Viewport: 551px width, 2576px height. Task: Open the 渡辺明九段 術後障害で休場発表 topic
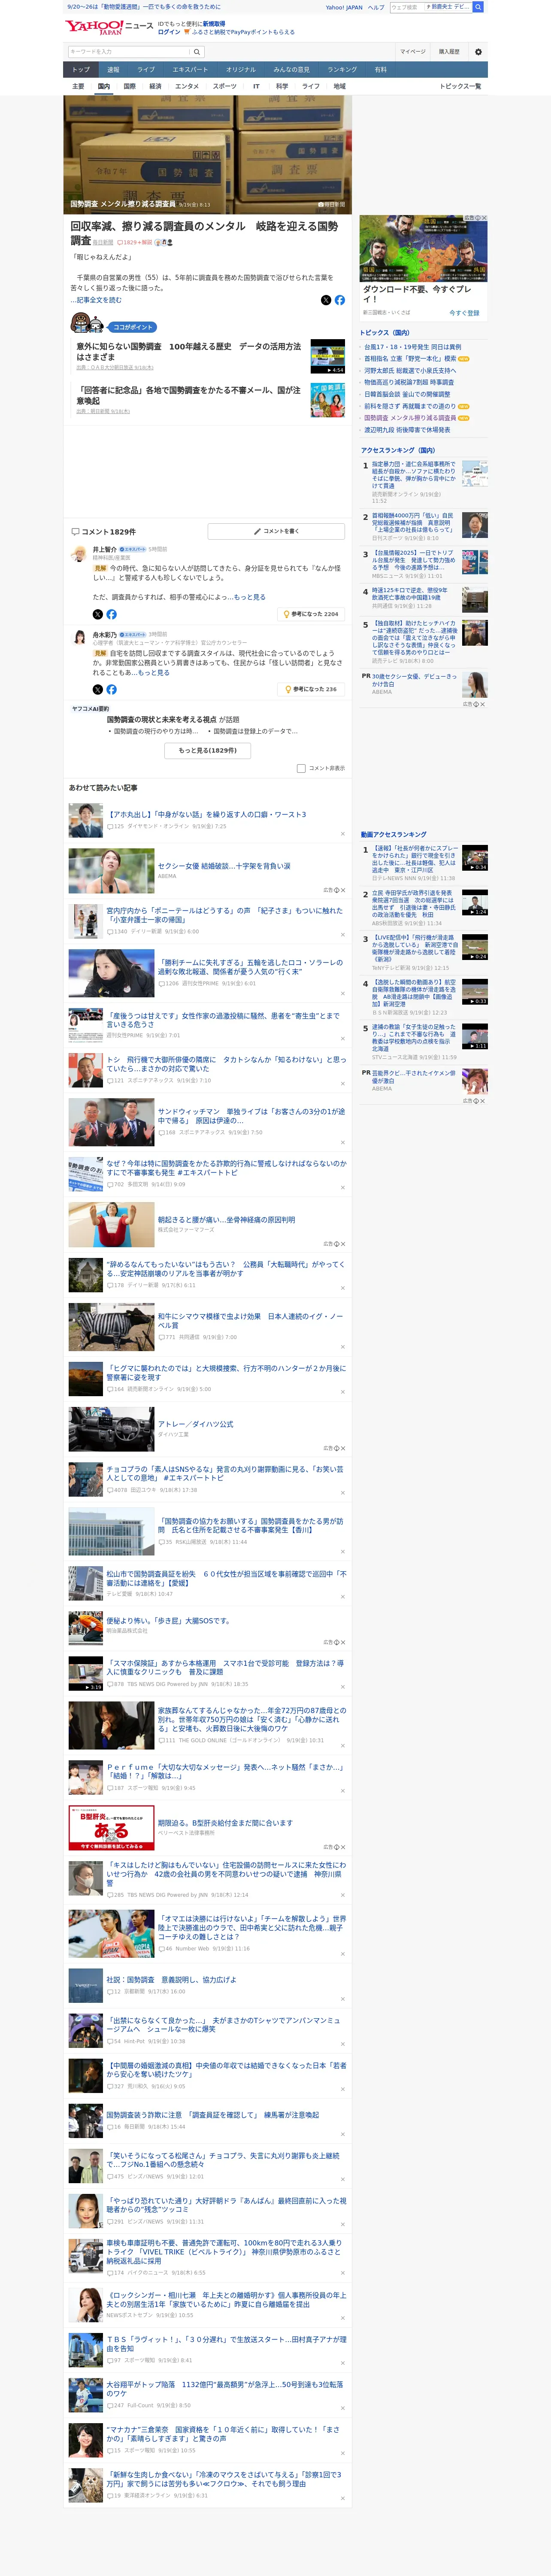(x=407, y=430)
